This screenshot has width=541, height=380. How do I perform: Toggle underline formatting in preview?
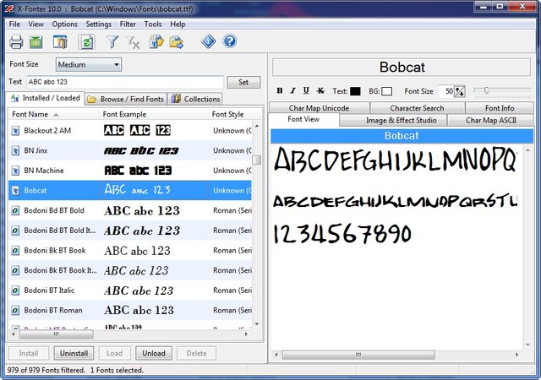[306, 91]
